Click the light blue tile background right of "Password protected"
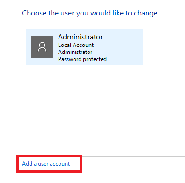The height and width of the screenshot is (183, 185). (125, 59)
